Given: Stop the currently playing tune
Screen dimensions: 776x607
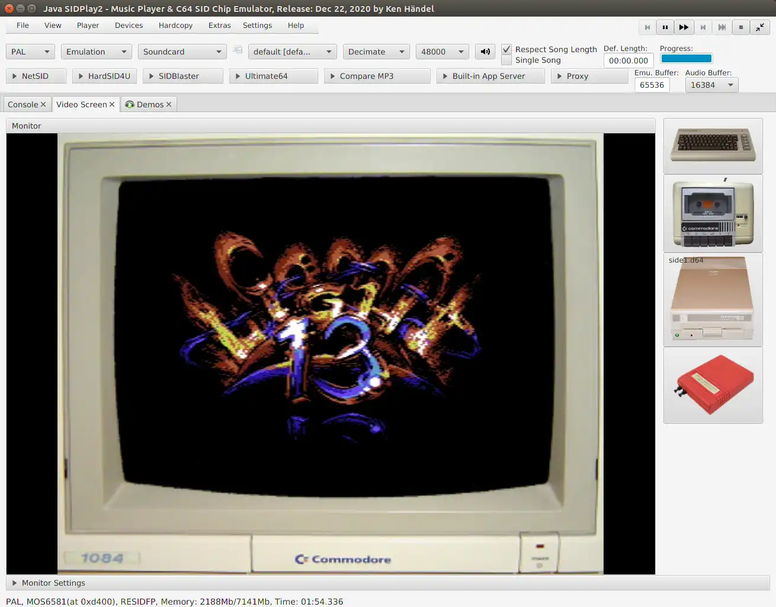Looking at the screenshot, I should tap(740, 27).
